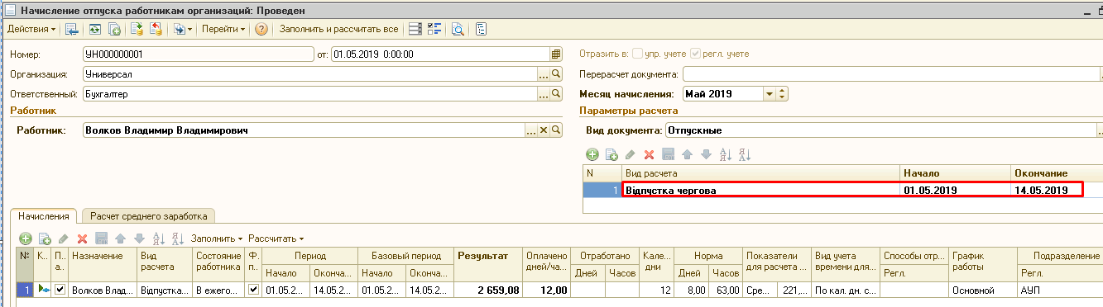This screenshot has height=307, width=1103.
Task: Clear the Работник field with X button
Action: (x=544, y=130)
